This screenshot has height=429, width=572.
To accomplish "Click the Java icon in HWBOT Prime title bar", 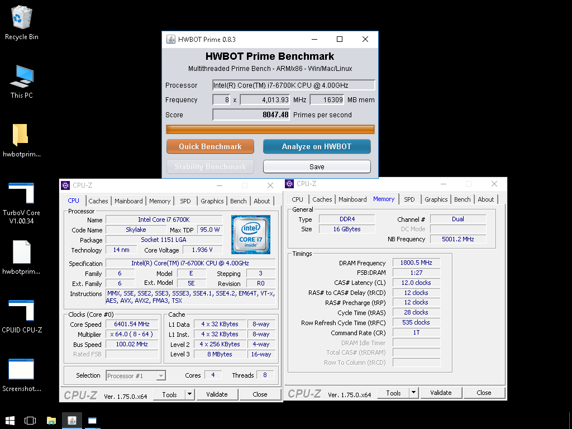I will [170, 40].
